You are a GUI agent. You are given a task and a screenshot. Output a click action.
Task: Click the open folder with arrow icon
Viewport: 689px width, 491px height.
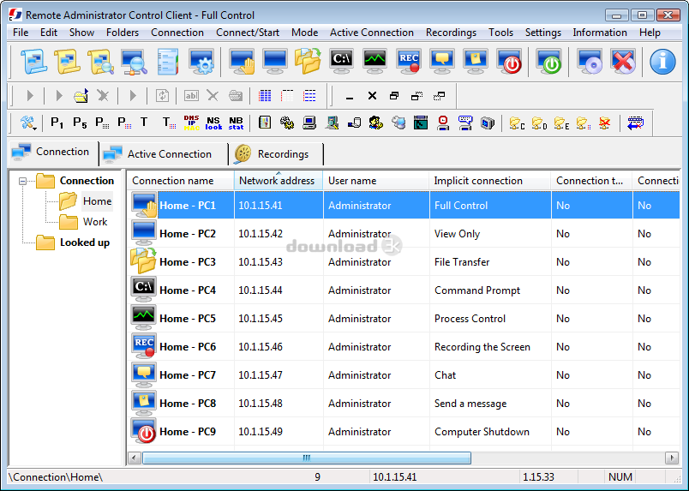point(81,95)
